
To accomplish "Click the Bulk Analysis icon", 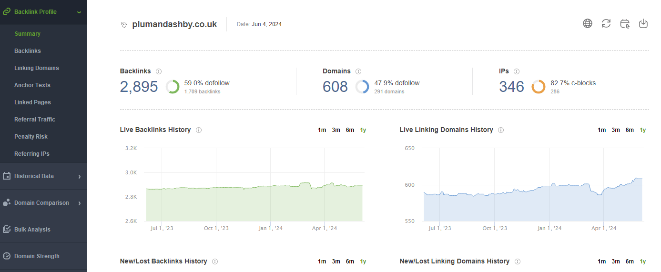I will [x=7, y=230].
